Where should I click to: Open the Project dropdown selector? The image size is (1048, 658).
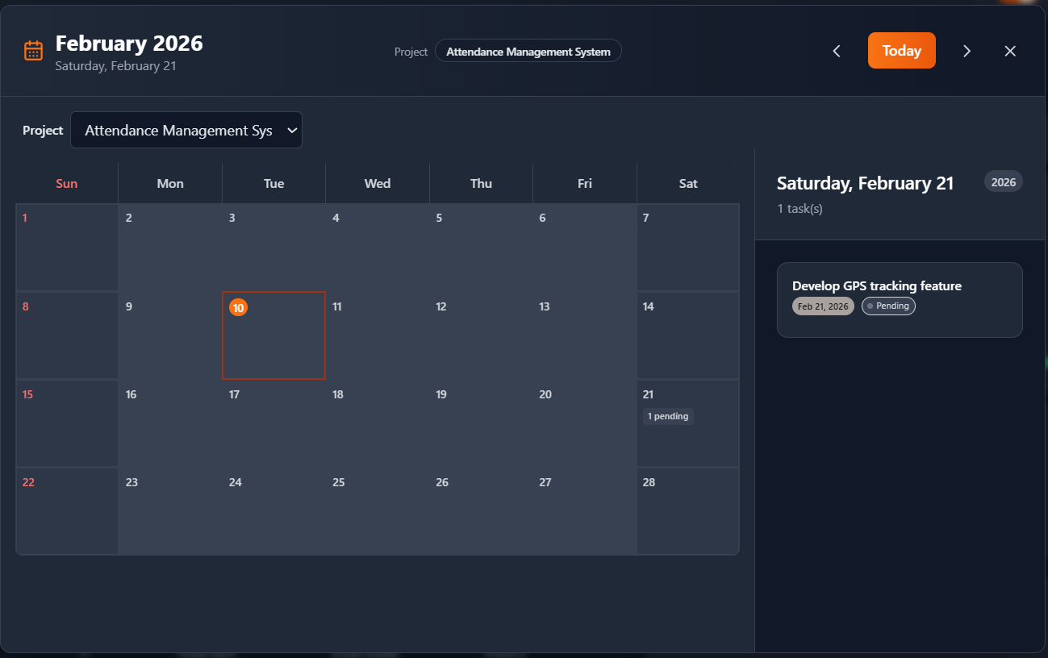[x=186, y=130]
